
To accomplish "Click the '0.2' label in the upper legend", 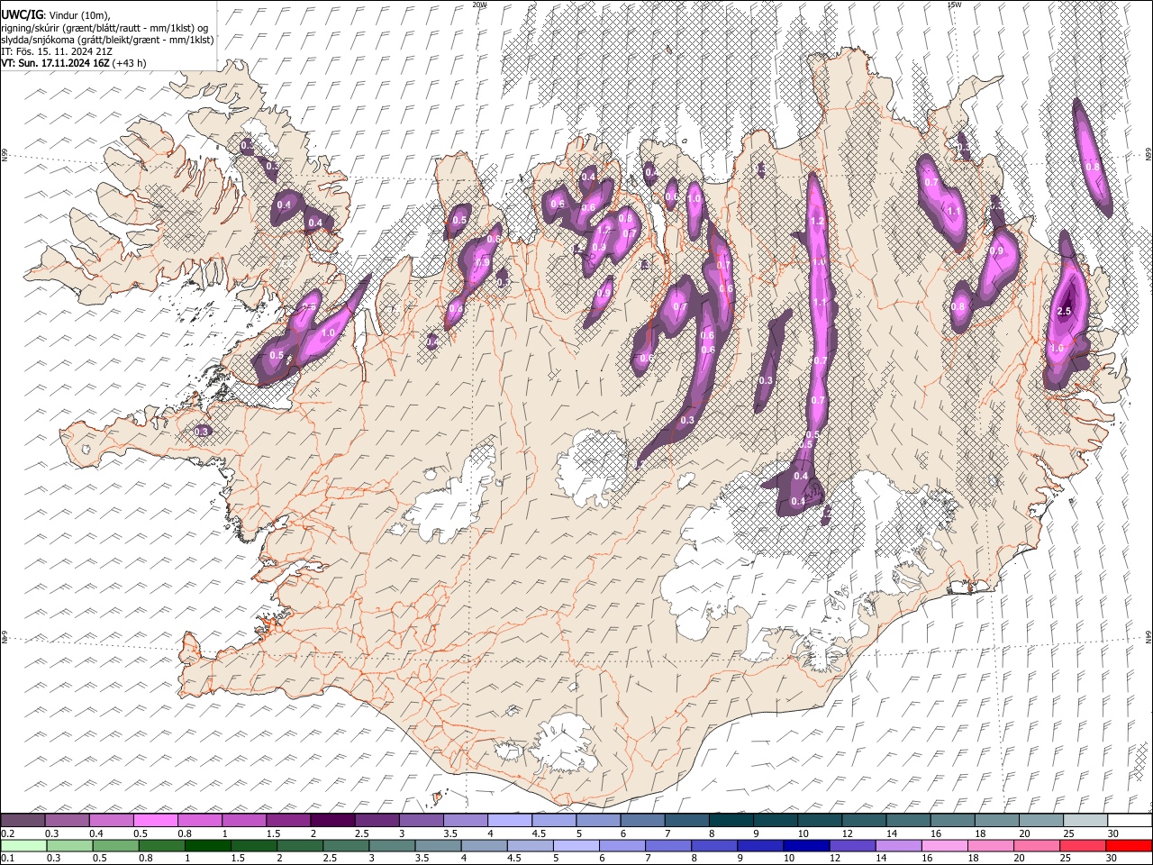I will coord(7,833).
